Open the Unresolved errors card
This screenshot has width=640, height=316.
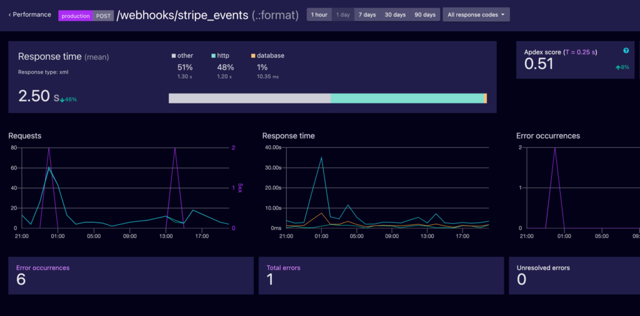pyautogui.click(x=574, y=275)
